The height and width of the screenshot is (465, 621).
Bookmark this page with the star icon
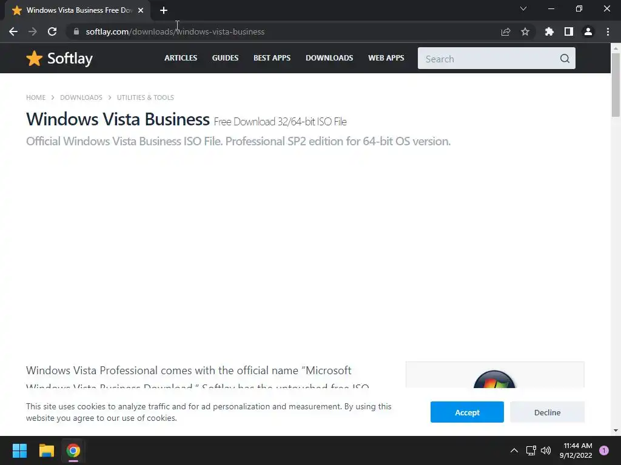click(x=525, y=31)
